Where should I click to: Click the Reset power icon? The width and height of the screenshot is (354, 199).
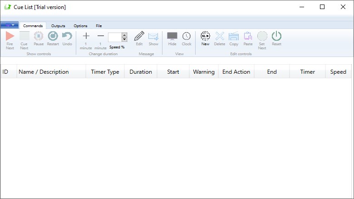(x=276, y=36)
